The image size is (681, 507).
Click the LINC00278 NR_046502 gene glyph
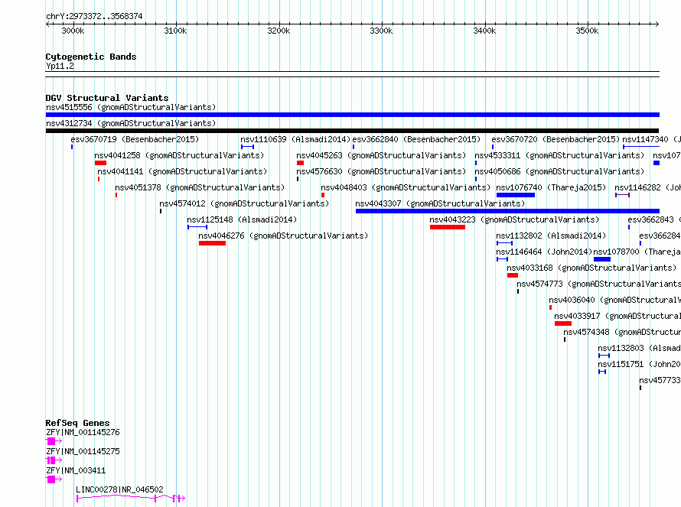pos(131,499)
